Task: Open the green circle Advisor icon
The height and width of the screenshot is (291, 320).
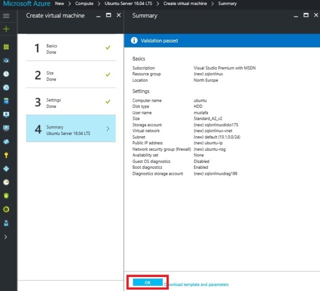Action: coord(6,209)
